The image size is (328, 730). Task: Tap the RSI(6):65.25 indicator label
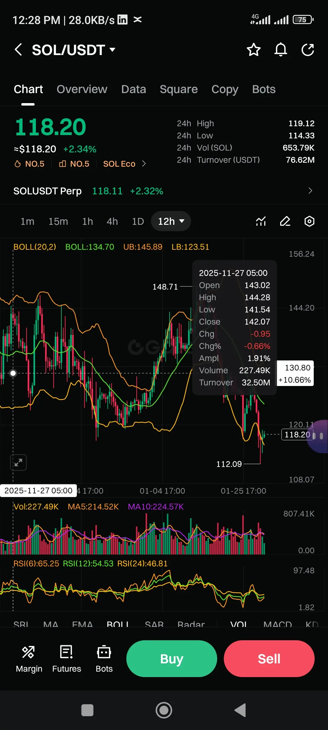coord(36,564)
